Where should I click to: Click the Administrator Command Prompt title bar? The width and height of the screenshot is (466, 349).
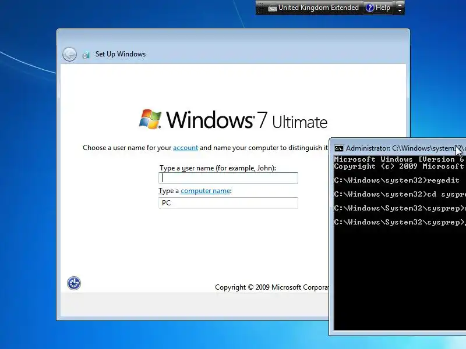398,148
